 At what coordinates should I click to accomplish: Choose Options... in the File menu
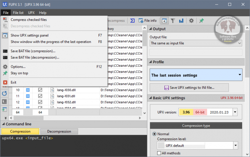click(x=18, y=66)
